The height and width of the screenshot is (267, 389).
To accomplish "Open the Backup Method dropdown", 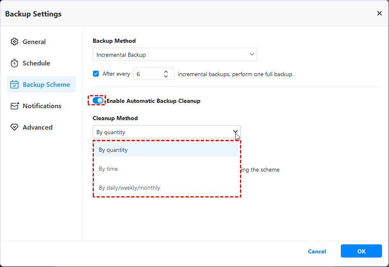I will (175, 55).
